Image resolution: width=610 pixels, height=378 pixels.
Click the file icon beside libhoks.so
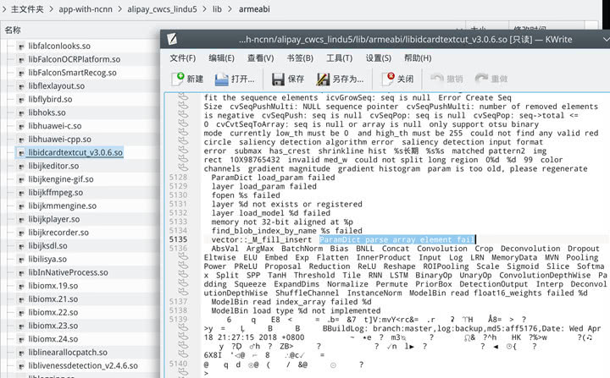(21, 112)
